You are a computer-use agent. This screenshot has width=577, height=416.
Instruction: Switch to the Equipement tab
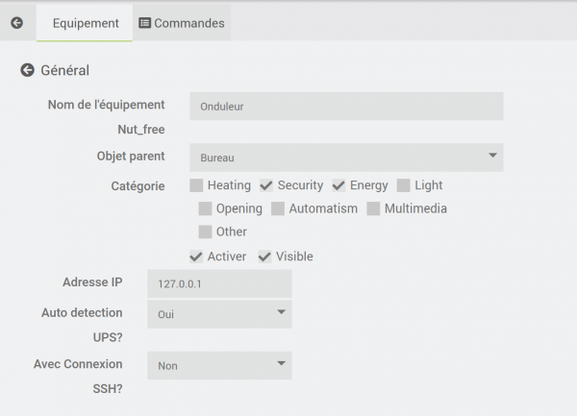point(86,22)
